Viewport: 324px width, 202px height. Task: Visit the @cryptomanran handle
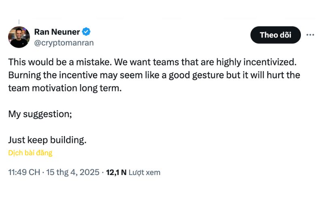64,43
